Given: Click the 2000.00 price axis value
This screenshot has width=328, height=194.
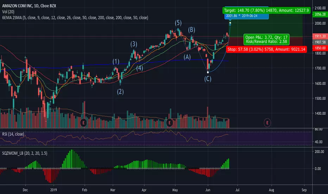Looking at the screenshot, I should pos(320,23).
